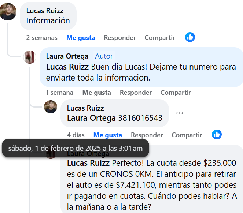The image size is (243, 213).
Task: Click the like reaction icon beside Lucas's phone number reply
Action: click(217, 135)
